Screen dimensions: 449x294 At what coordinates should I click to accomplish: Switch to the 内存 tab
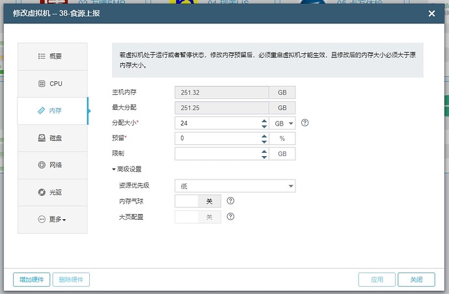pos(52,111)
